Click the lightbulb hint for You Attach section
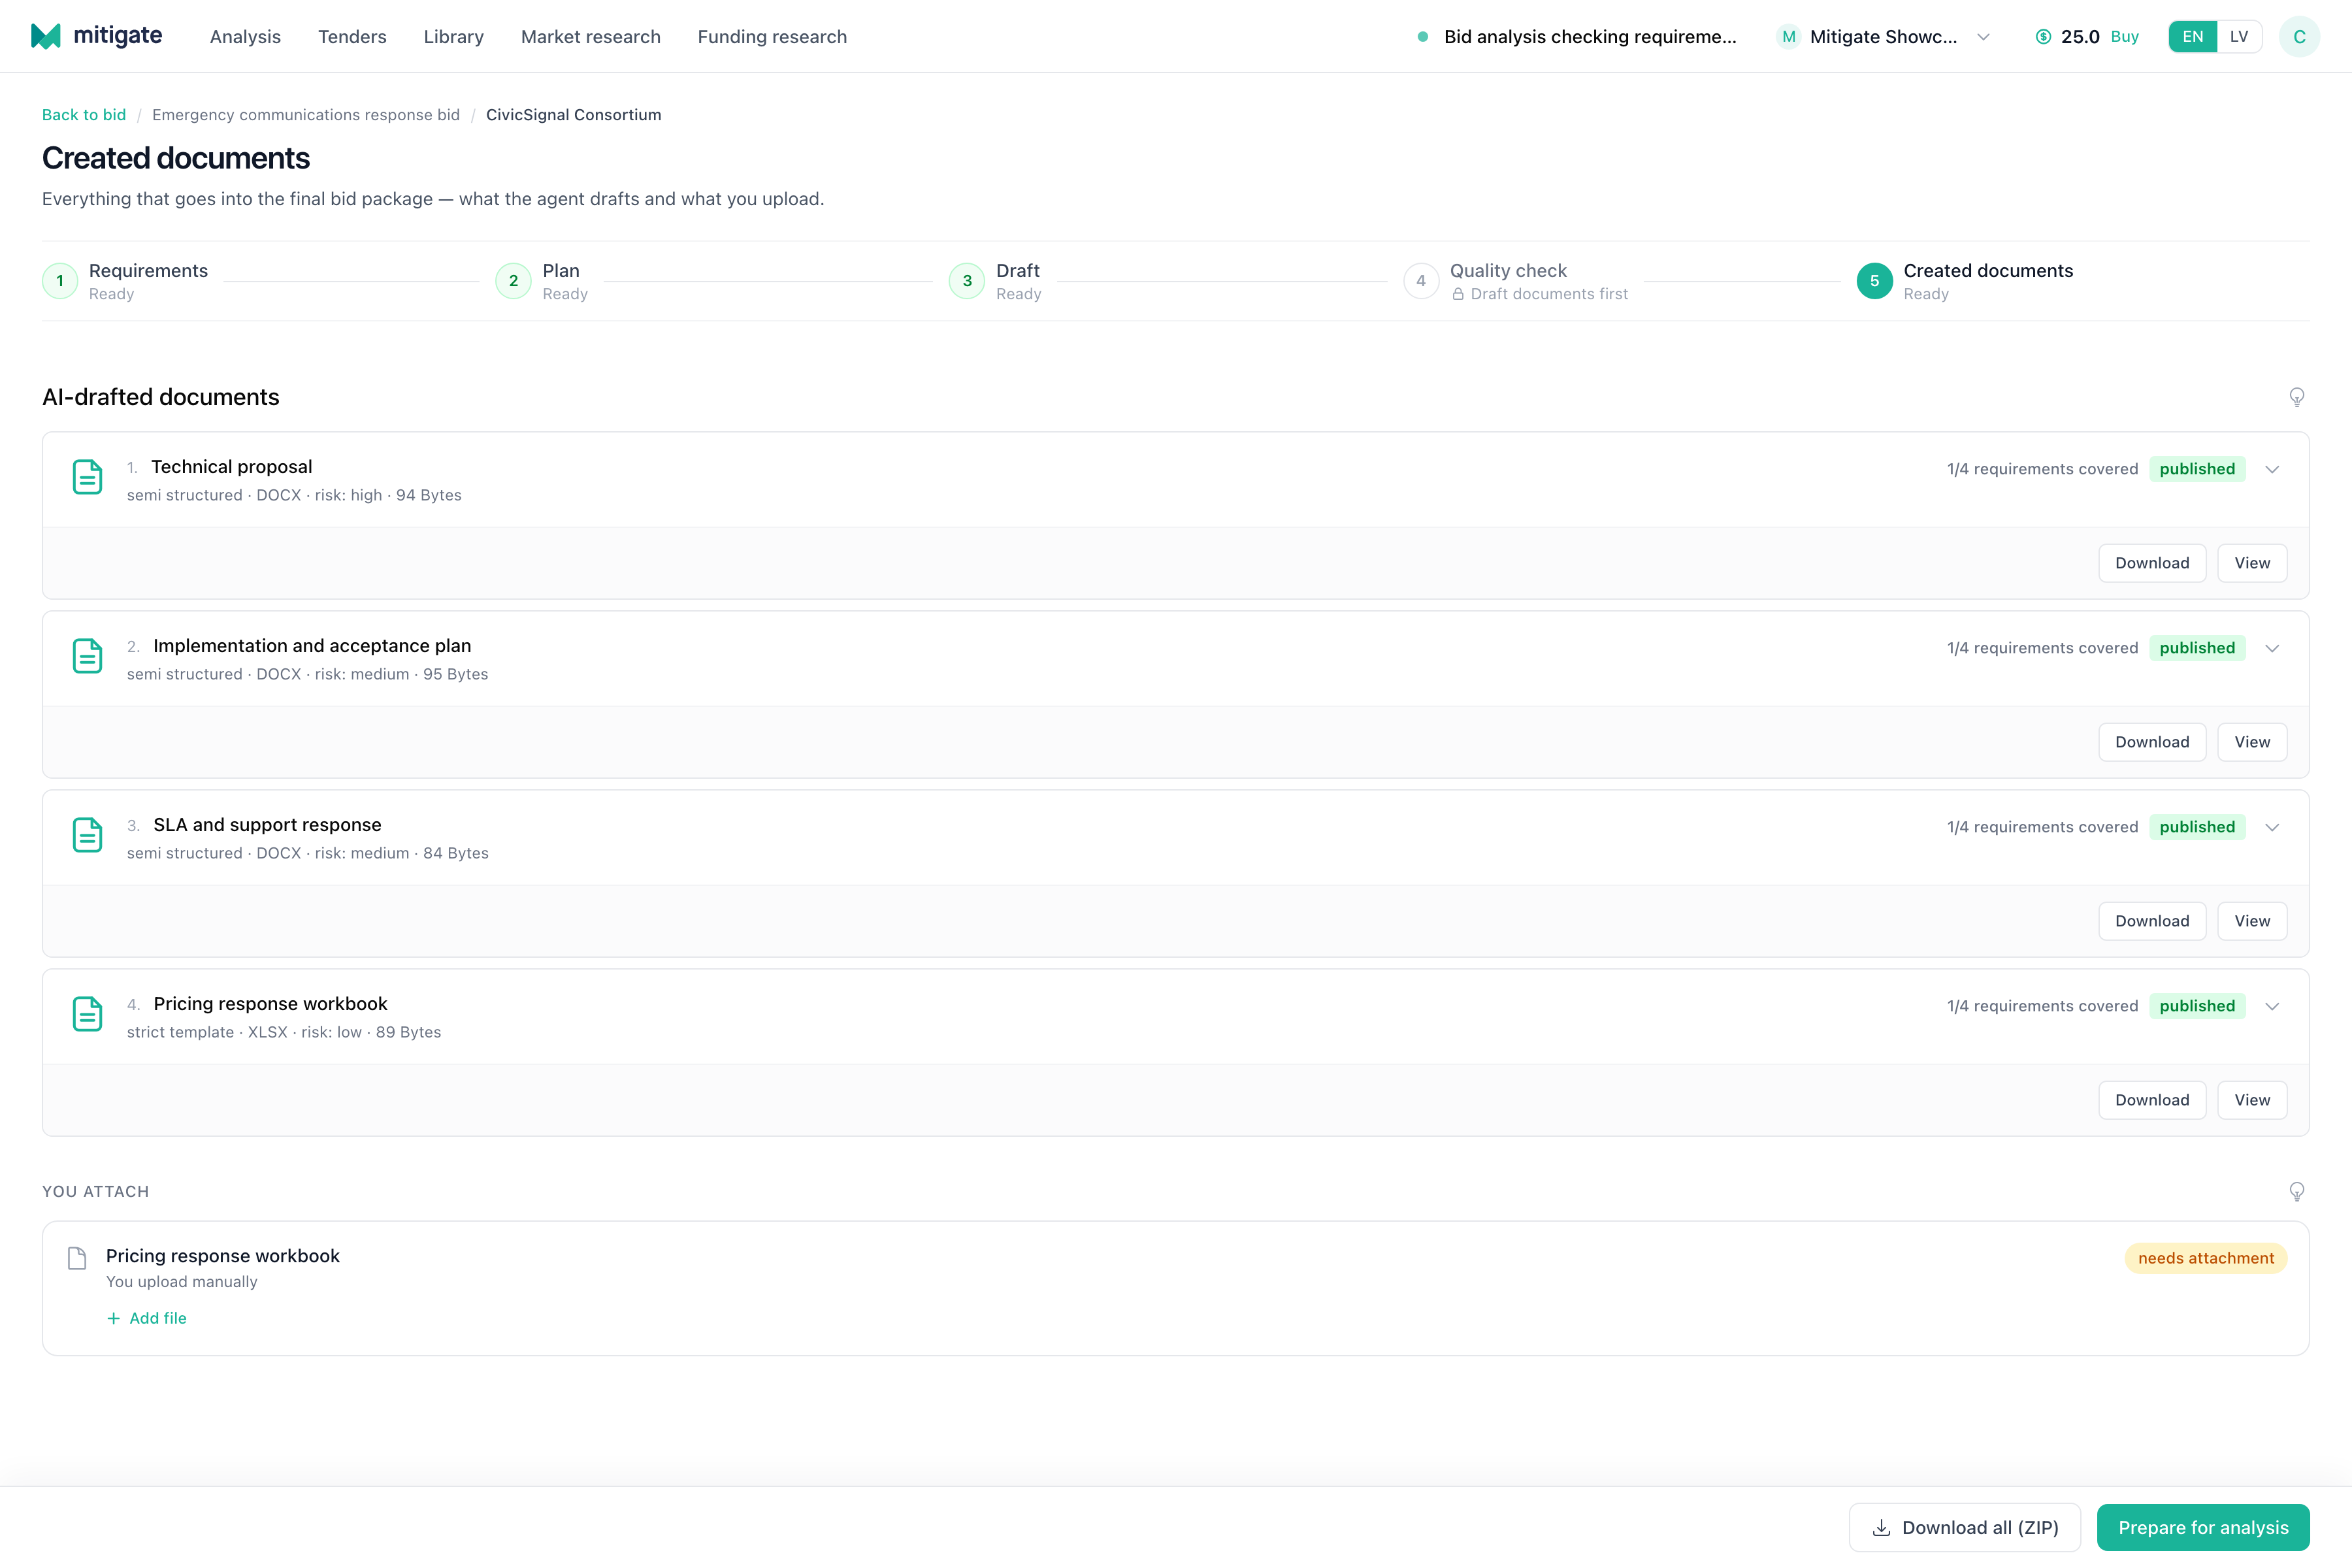Image resolution: width=2352 pixels, height=1568 pixels. (x=2297, y=1191)
